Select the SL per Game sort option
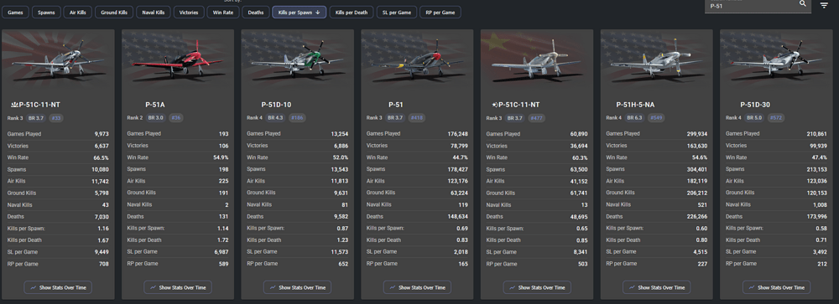The height and width of the screenshot is (304, 839). pos(397,13)
